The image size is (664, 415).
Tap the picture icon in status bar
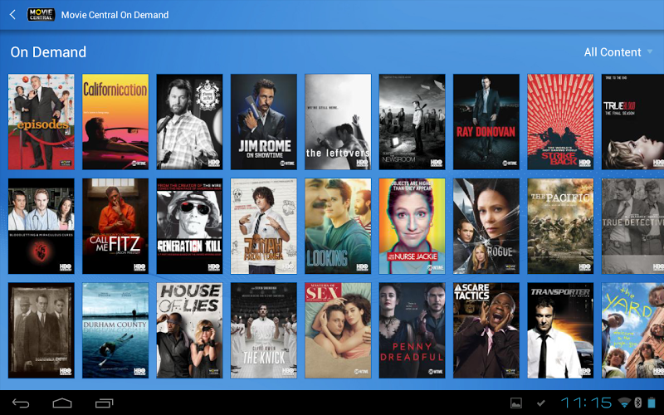(x=516, y=403)
